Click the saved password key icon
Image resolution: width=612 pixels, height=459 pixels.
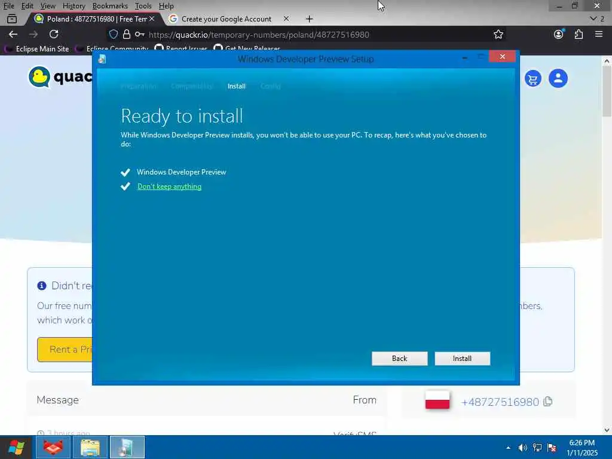140,34
